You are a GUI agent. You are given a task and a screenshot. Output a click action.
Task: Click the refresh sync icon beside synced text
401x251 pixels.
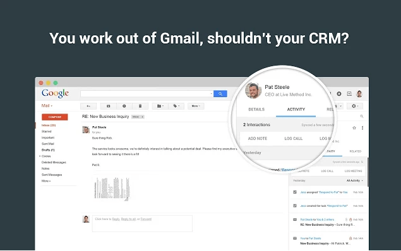362,162
